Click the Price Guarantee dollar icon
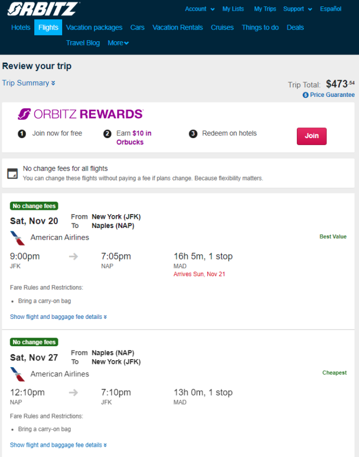 click(305, 95)
